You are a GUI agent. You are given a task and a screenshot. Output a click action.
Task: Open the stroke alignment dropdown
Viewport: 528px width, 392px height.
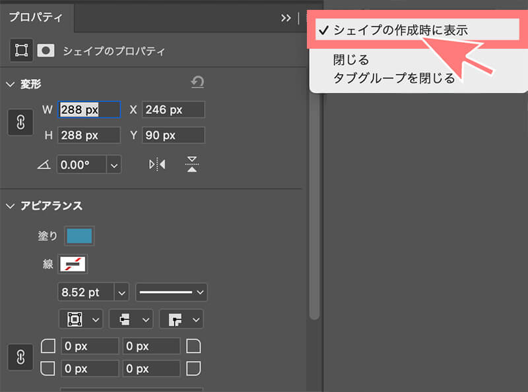tap(82, 319)
